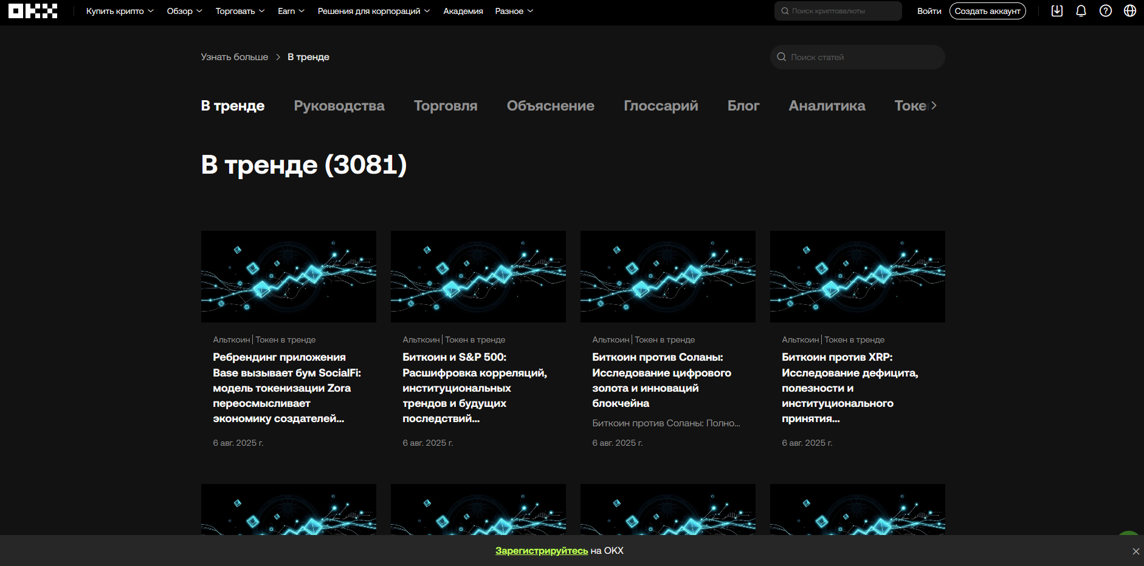
Task: Expand the Earn dropdown
Action: coord(291,11)
